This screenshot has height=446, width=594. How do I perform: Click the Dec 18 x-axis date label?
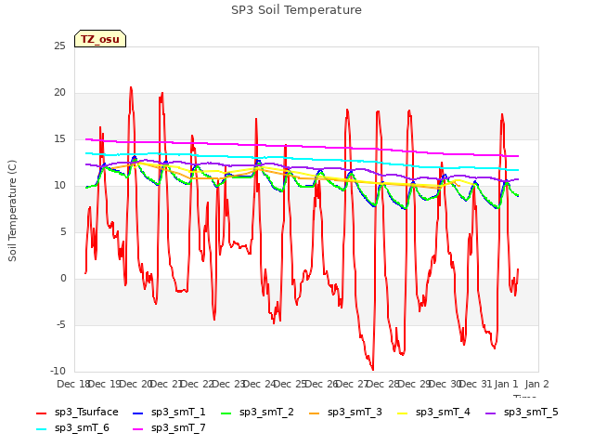(72, 384)
